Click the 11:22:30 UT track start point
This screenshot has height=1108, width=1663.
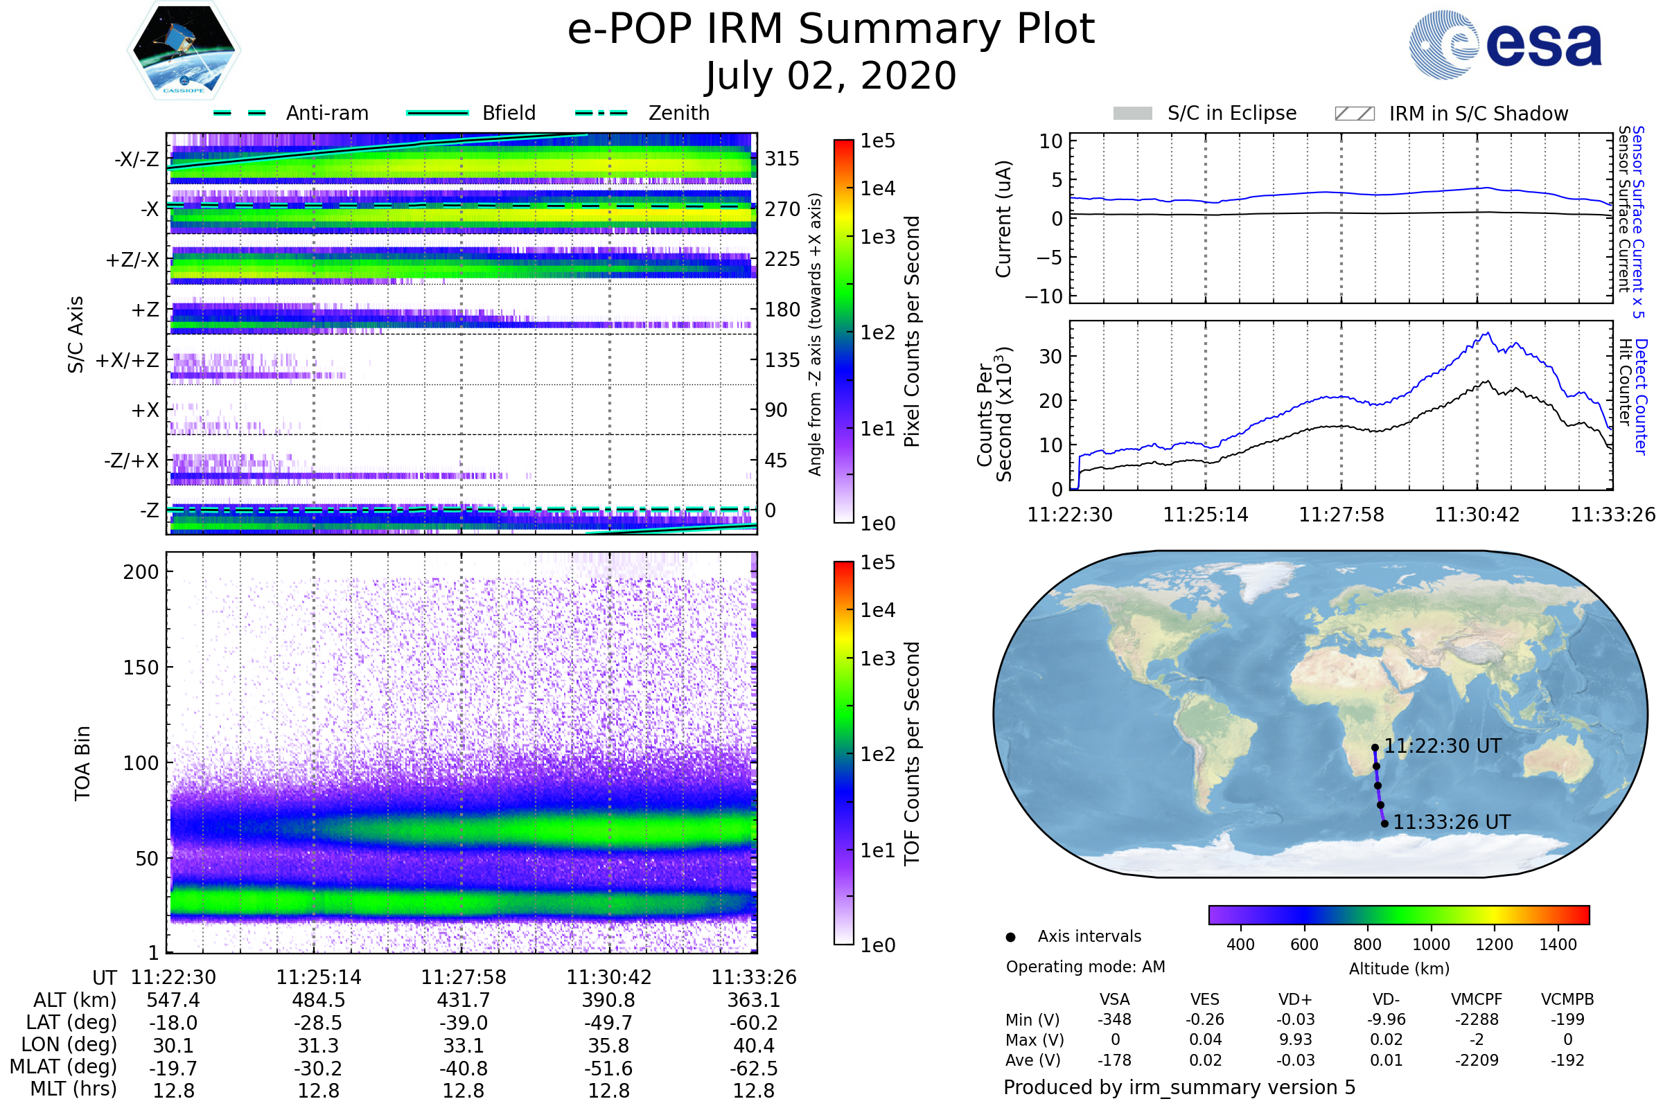pyautogui.click(x=1375, y=748)
